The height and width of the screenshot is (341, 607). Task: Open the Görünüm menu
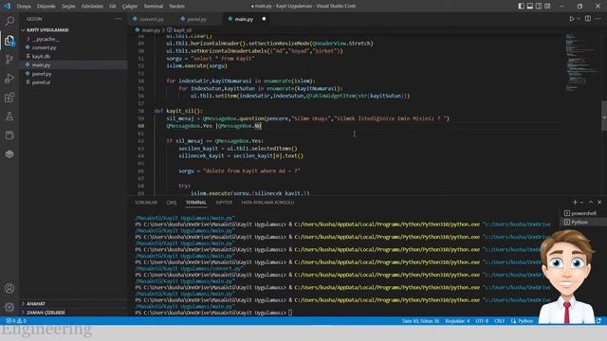pyautogui.click(x=92, y=7)
